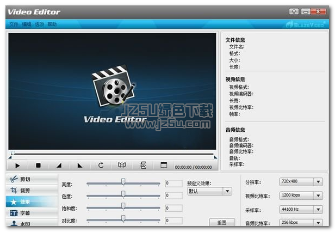Expand the 音频比特率 256 kbps dropdown
This screenshot has width=335, height=232.
[318, 223]
